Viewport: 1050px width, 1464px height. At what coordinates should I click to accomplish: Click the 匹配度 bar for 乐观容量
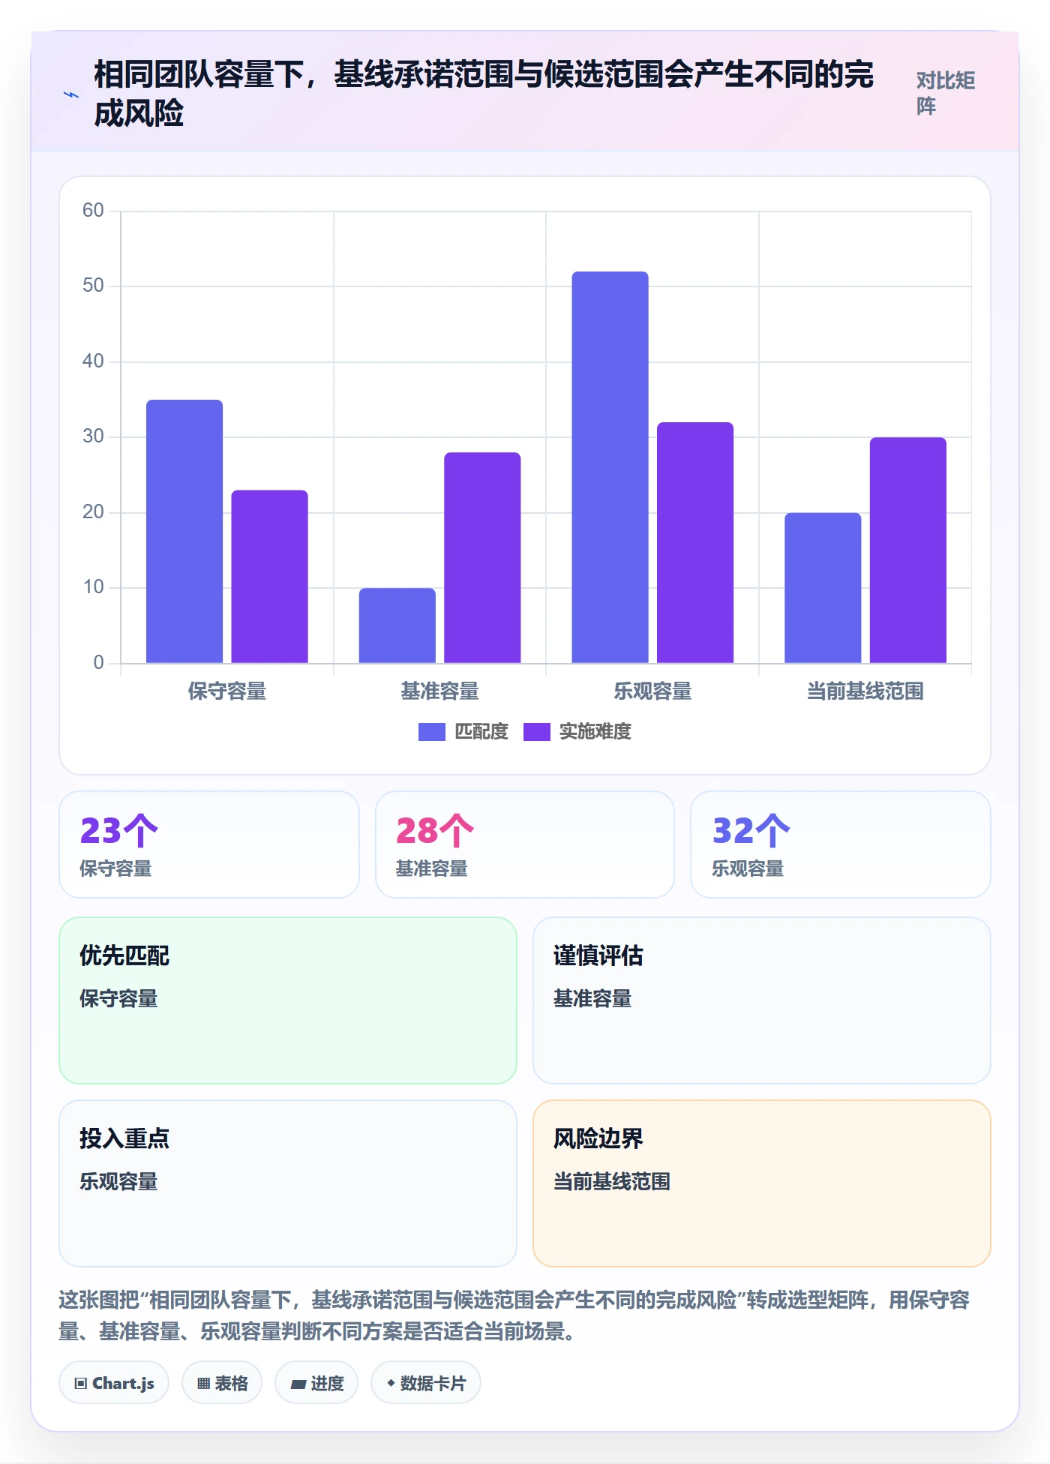pyautogui.click(x=610, y=467)
